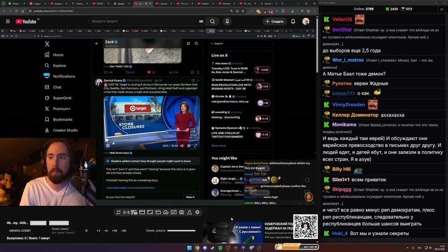The width and height of the screenshot is (448, 252).
Task: Open overlay toolbar settings gear
Action: 197,212
